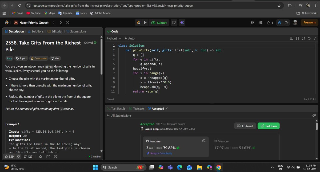Dislike the problem with thumbs down
The image size is (320, 172).
pyautogui.click(x=18, y=157)
